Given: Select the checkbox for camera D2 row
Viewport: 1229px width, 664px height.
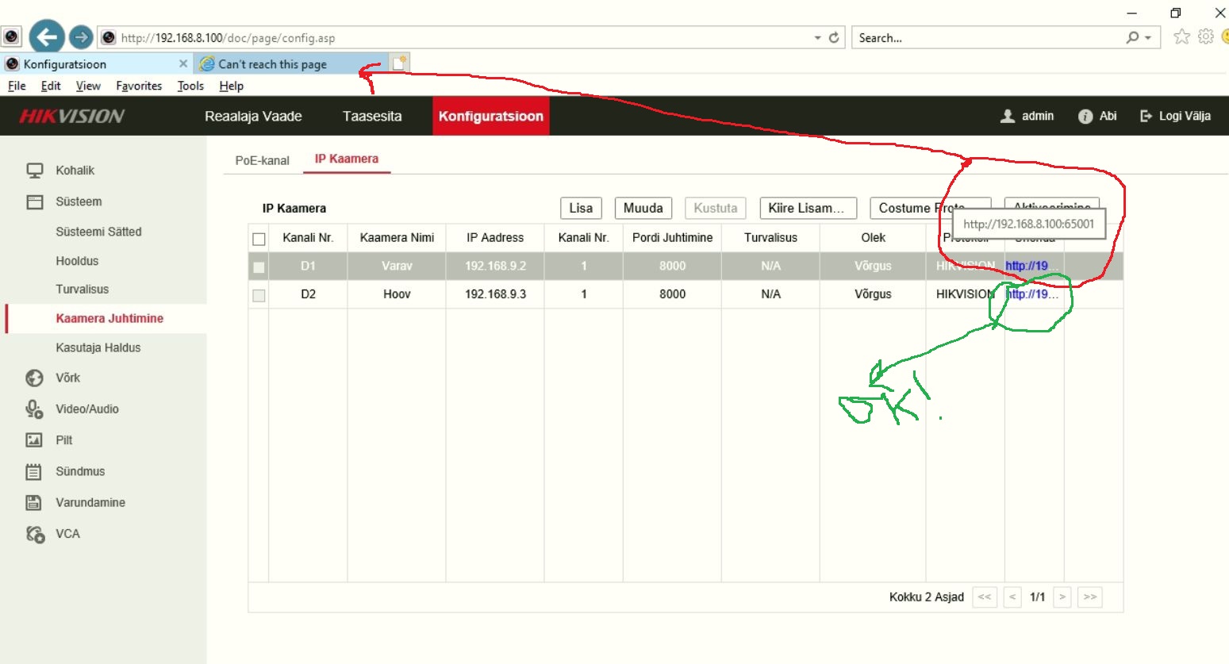Looking at the screenshot, I should pos(259,295).
